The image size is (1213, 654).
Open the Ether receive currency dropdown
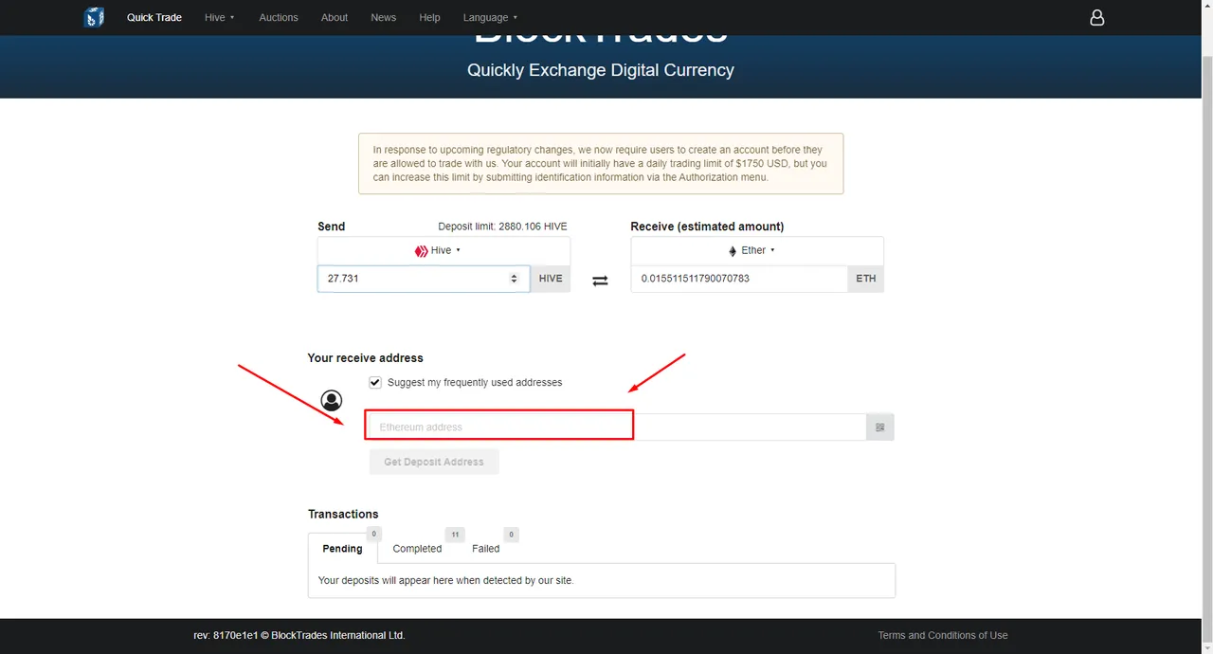click(x=757, y=250)
